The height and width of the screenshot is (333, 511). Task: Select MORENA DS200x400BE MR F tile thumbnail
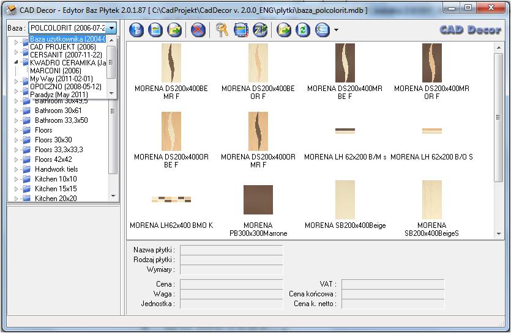pos(171,63)
